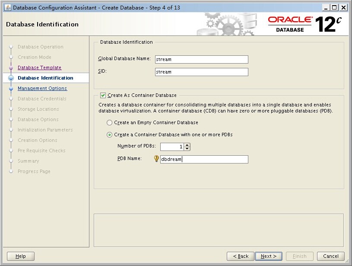This screenshot has height=266, width=352.
Task: Increase Number of PDBs with up arrow
Action: click(x=187, y=145)
